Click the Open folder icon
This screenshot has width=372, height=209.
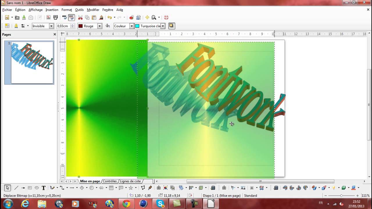tap(17, 17)
